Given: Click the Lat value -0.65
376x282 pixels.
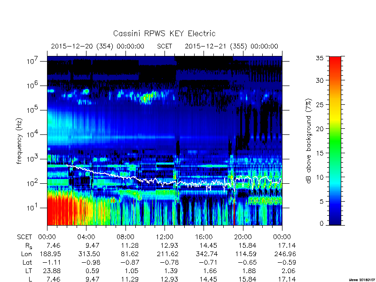Looking at the screenshot, I should [x=247, y=263].
